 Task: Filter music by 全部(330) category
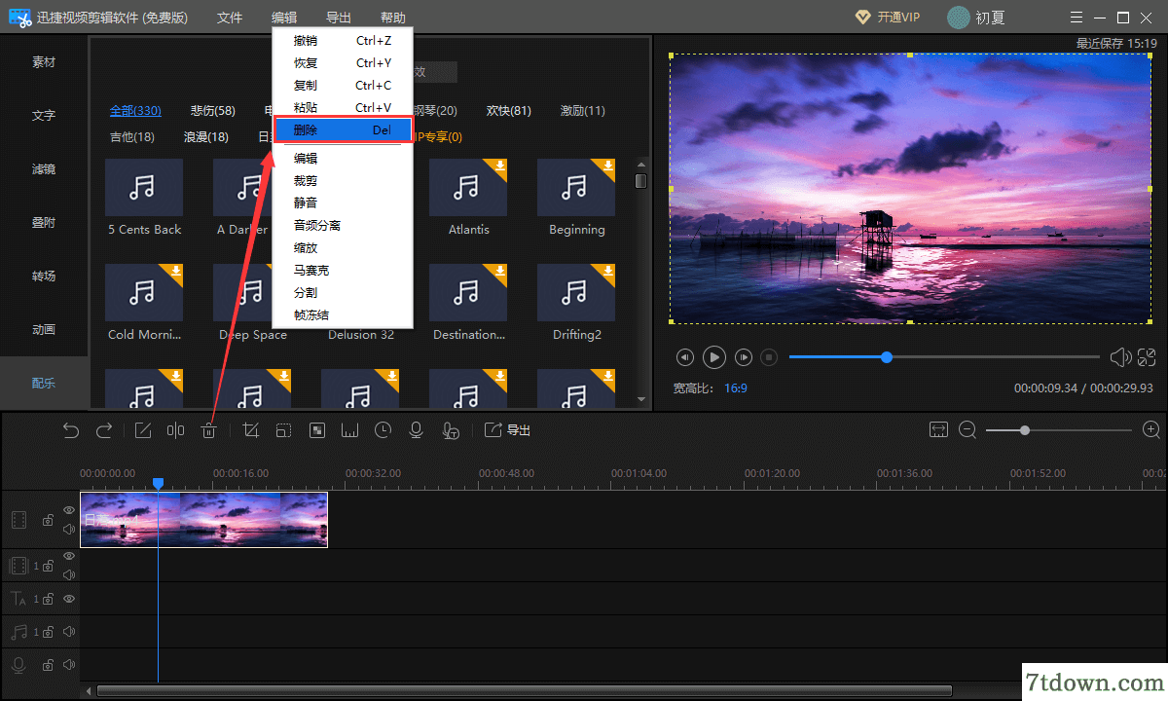(135, 110)
